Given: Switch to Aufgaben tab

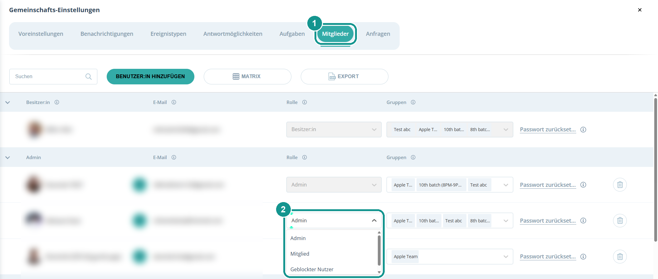Looking at the screenshot, I should tap(292, 34).
